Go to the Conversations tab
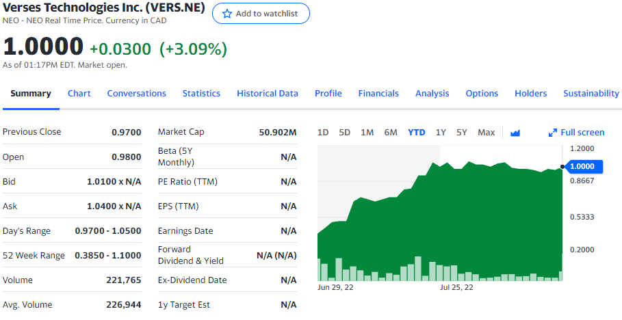 coord(136,93)
